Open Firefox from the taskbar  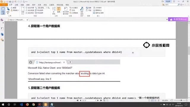pos(27,104)
